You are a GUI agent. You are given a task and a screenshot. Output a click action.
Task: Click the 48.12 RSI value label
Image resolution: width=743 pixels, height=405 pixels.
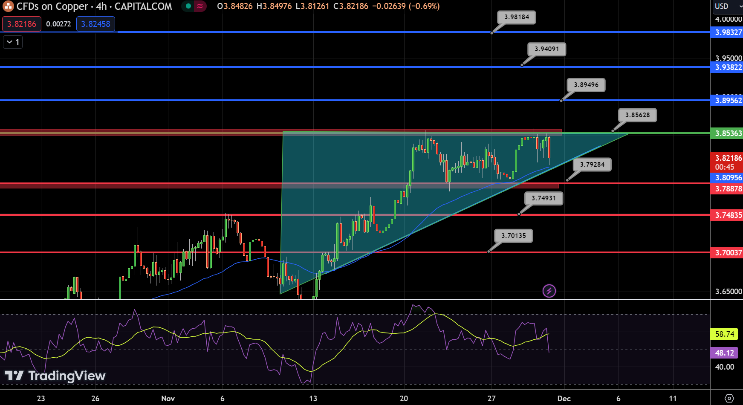(x=724, y=353)
